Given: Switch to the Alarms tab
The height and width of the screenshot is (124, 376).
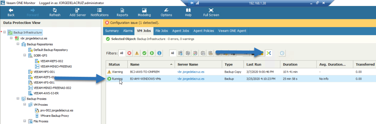Looking at the screenshot, I should pos(128,31).
